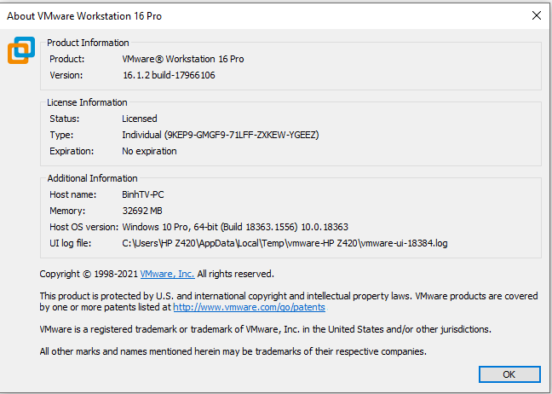Click the registered trademark notice paragraph
The width and height of the screenshot is (552, 394).
tap(265, 329)
